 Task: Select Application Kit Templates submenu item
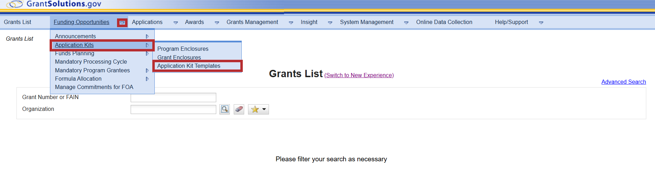pos(189,66)
